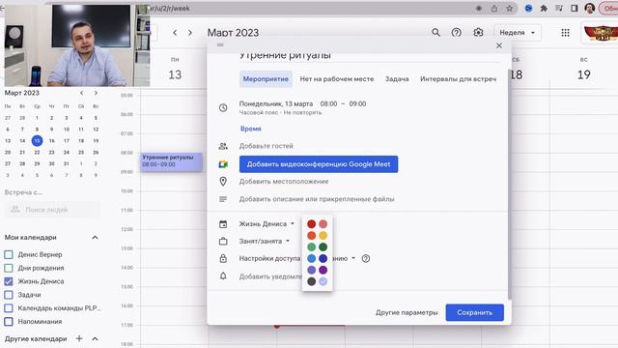Click Добавьте гостей field
Image resolution: width=618 pixels, height=348 pixels.
click(x=267, y=146)
